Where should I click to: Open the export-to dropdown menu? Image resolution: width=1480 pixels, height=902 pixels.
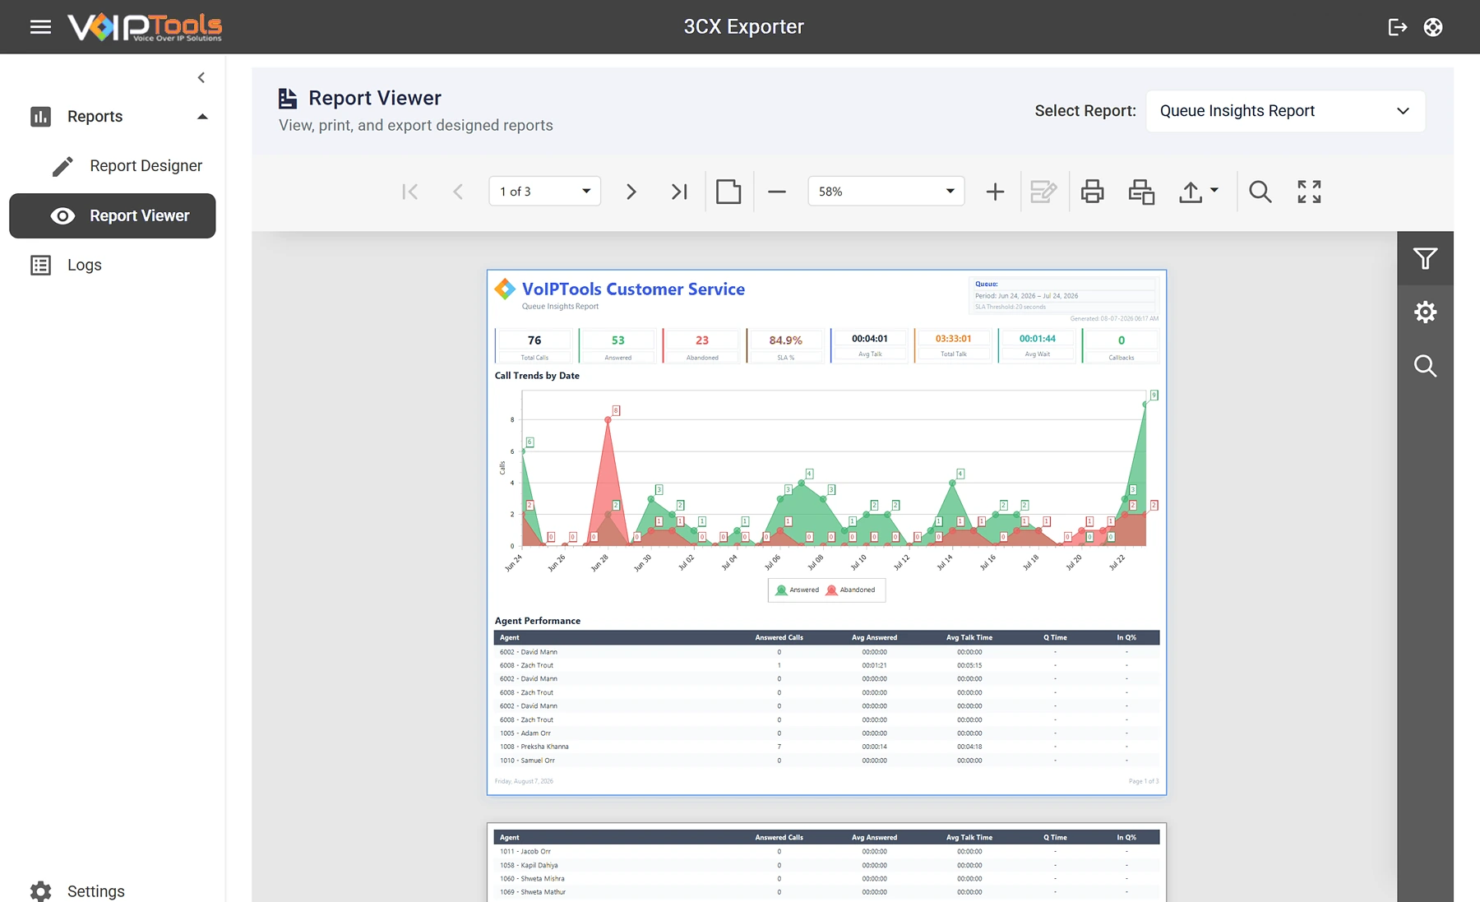click(x=1199, y=192)
